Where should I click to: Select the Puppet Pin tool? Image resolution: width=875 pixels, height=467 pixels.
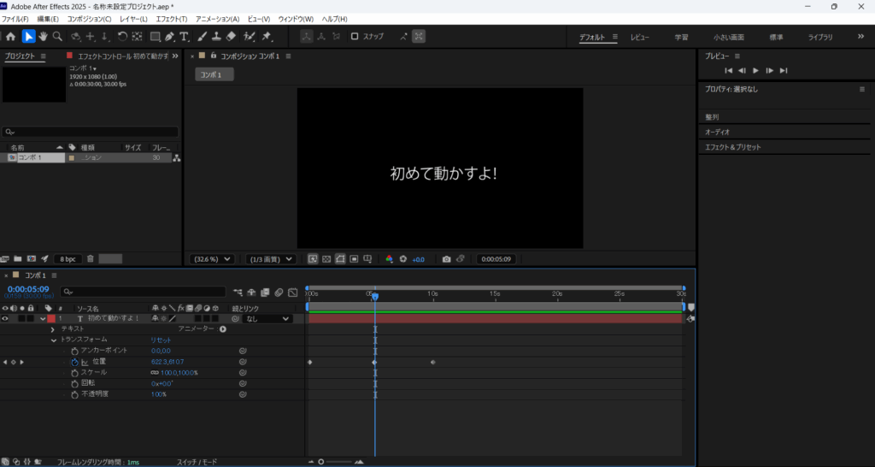point(267,37)
